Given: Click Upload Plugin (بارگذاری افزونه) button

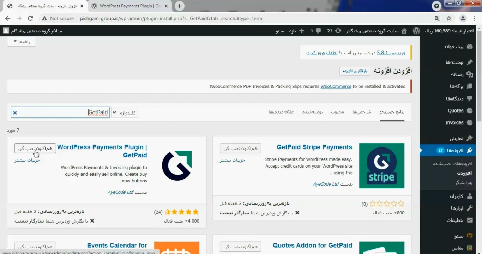Looking at the screenshot, I should [355, 71].
